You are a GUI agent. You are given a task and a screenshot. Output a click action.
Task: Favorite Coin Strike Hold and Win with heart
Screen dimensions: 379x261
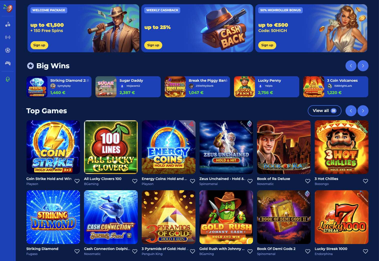pyautogui.click(x=77, y=181)
